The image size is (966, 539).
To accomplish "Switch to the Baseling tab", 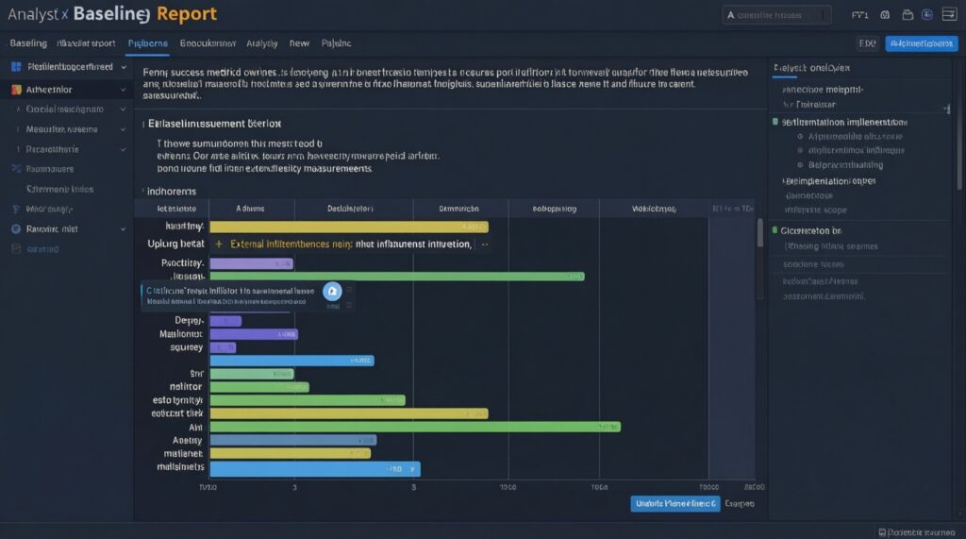I will 27,43.
